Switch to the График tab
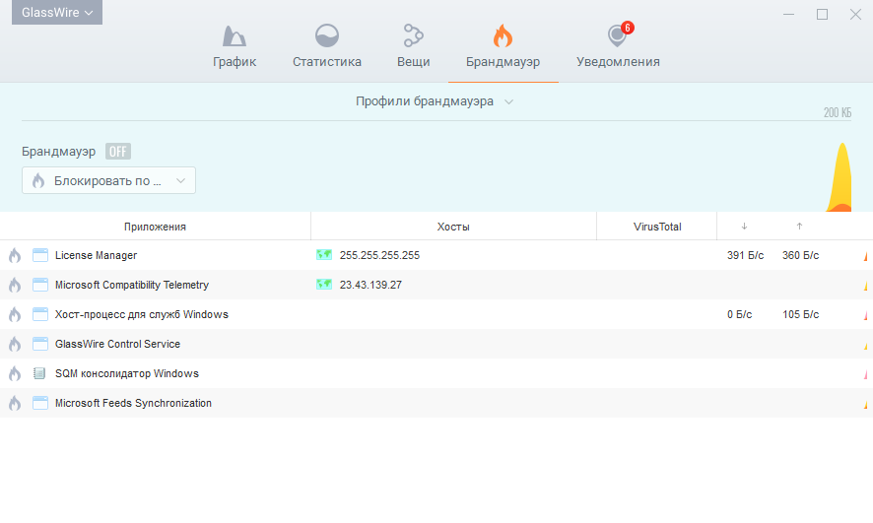The width and height of the screenshot is (873, 523). [235, 46]
